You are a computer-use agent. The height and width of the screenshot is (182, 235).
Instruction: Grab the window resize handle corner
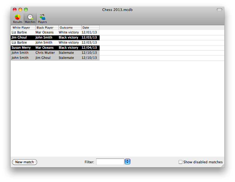(x=223, y=166)
